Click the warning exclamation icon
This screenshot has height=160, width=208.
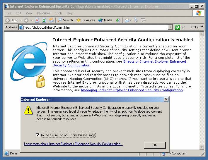click(28, 110)
